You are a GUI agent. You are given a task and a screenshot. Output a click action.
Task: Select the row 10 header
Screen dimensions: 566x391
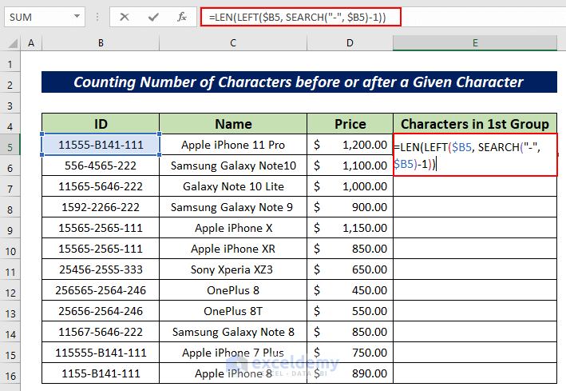(x=10, y=249)
